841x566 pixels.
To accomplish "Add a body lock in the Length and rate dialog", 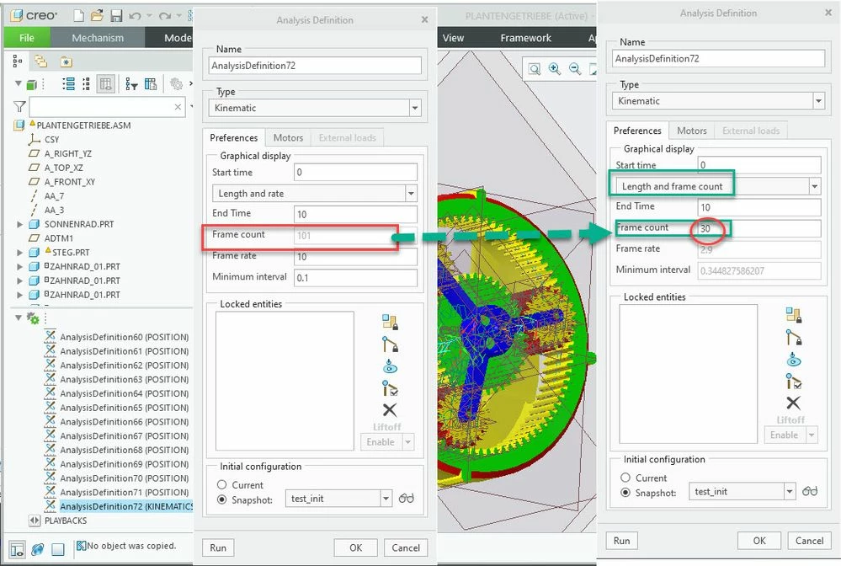I will coord(390,322).
